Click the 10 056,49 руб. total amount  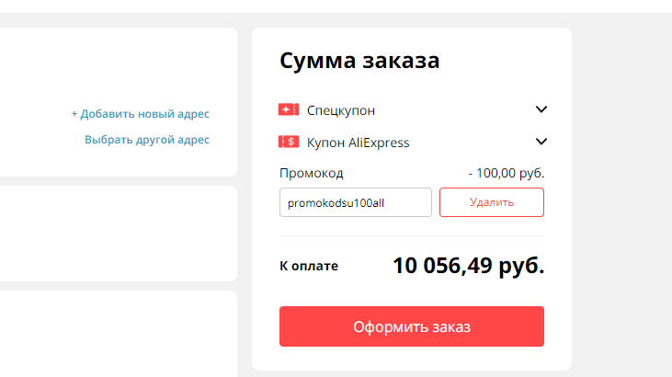click(x=468, y=266)
